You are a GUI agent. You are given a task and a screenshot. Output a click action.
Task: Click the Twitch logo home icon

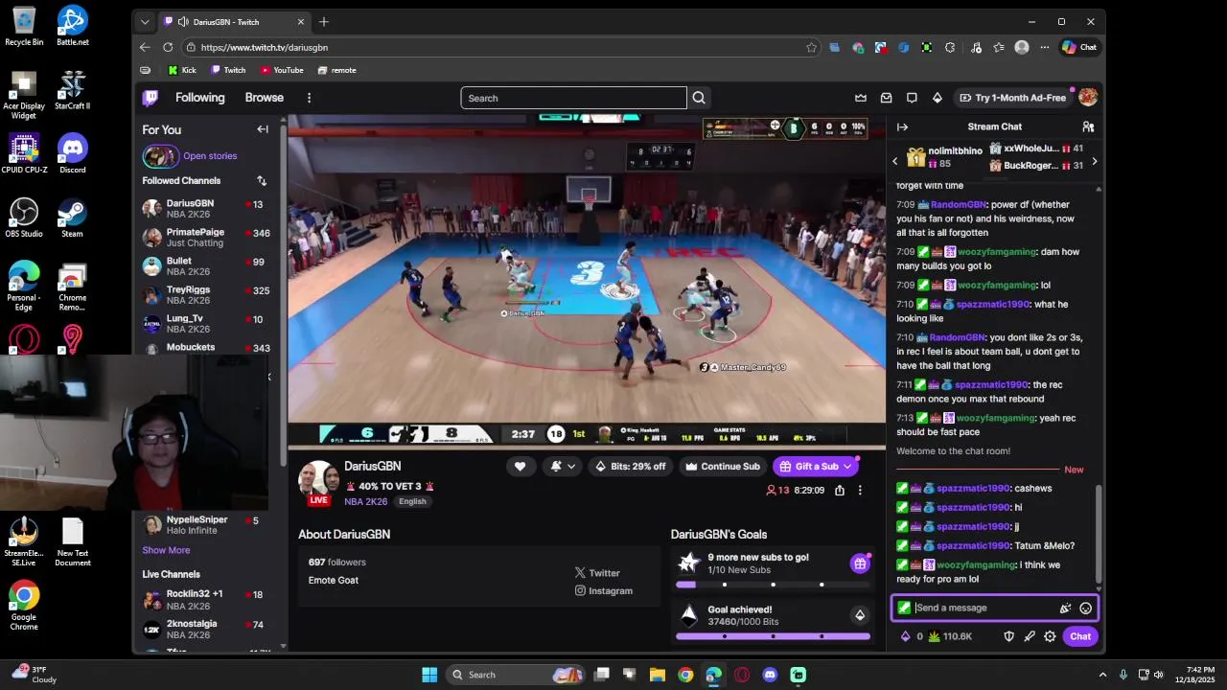pos(150,98)
